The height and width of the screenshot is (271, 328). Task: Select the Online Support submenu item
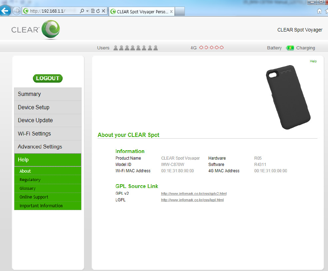pyautogui.click(x=48, y=197)
